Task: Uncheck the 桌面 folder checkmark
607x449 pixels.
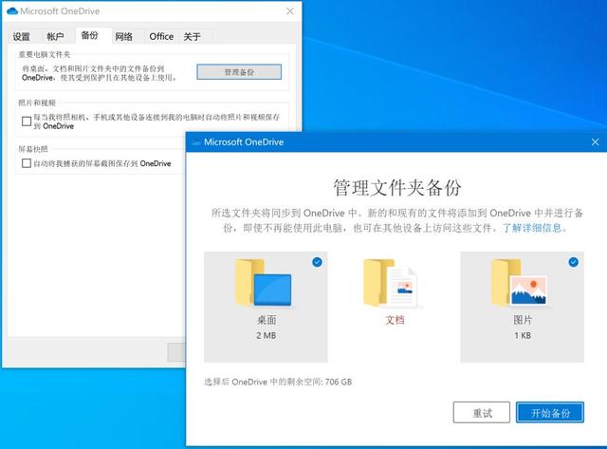Action: click(x=317, y=262)
